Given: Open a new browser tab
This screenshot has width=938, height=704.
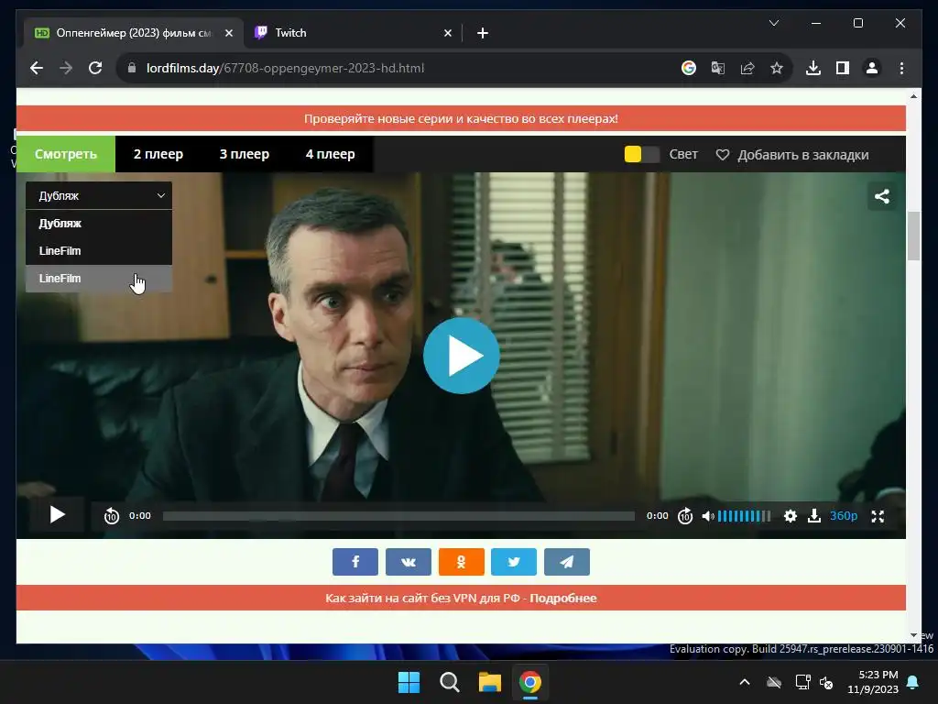Looking at the screenshot, I should point(483,33).
